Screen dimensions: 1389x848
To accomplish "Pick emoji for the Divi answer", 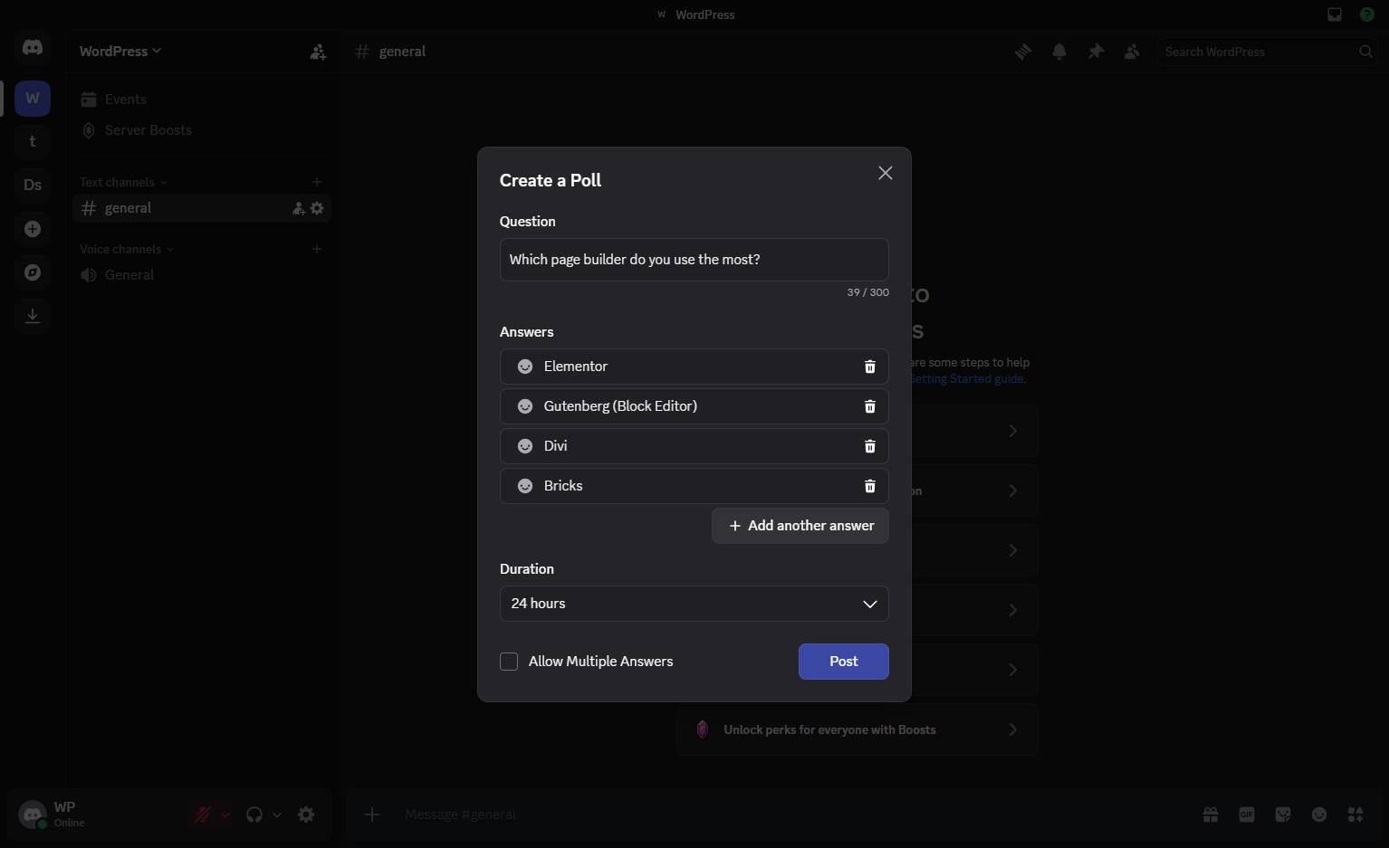I will point(525,446).
